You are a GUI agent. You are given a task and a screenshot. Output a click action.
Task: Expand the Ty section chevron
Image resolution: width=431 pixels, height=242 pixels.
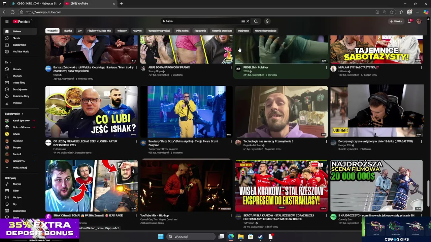click(10, 63)
